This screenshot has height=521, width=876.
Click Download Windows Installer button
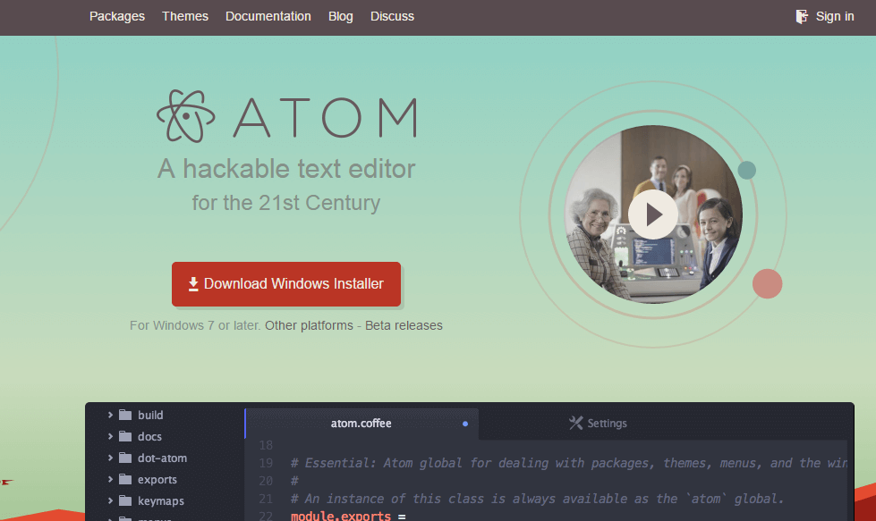286,284
